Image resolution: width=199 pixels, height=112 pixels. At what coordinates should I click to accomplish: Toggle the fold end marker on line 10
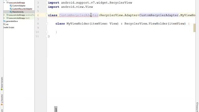(47, 32)
